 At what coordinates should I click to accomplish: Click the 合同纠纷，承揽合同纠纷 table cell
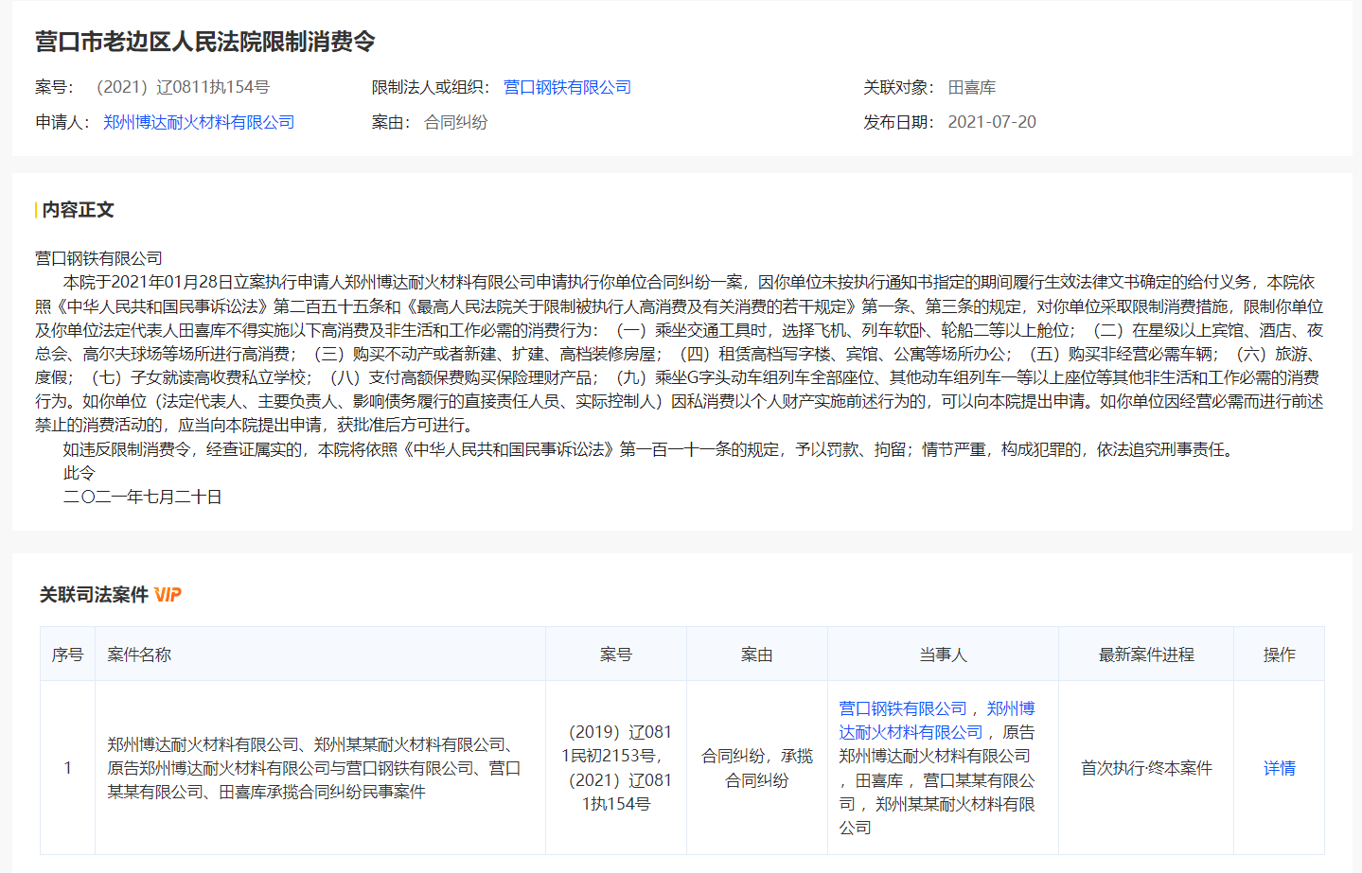(x=756, y=768)
